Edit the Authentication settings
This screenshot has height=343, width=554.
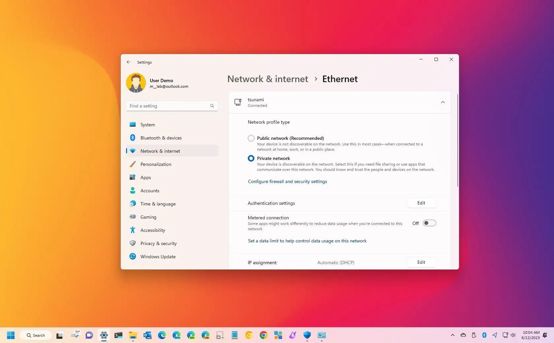pyautogui.click(x=421, y=203)
